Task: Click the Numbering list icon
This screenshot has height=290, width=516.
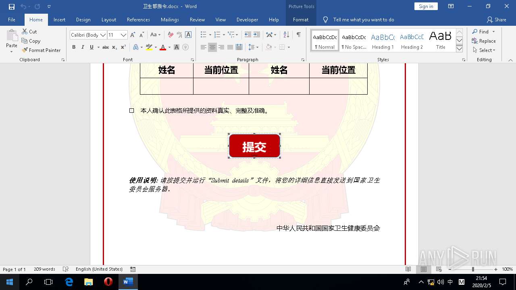Action: (217, 35)
